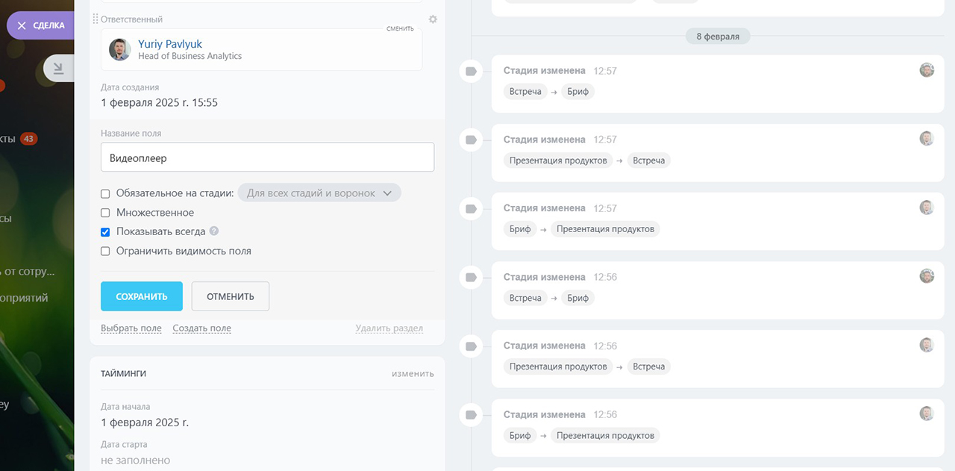Click the 12:57 Встреча → Бриф timeline stage icon
Viewport: 955px width, 471px height.
click(471, 72)
